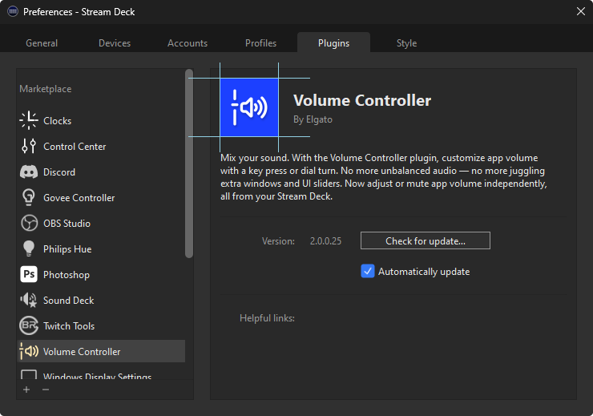Remove plugin using the minus button
This screenshot has height=416, width=593.
click(x=46, y=390)
